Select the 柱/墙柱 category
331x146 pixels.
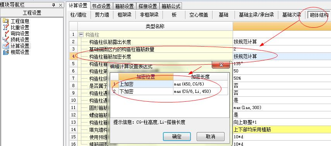(79, 15)
